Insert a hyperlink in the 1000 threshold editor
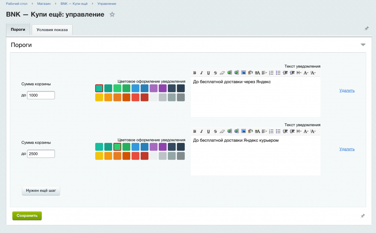The height and width of the screenshot is (233, 376). (229, 73)
